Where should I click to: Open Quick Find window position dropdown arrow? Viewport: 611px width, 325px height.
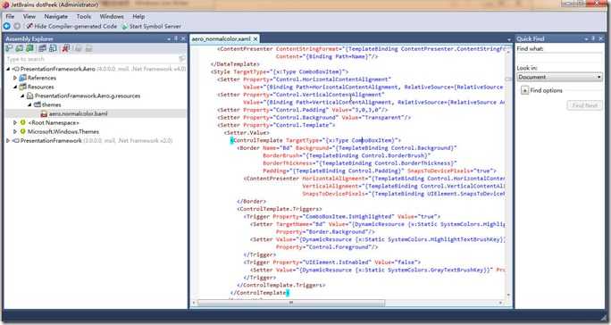pyautogui.click(x=587, y=39)
